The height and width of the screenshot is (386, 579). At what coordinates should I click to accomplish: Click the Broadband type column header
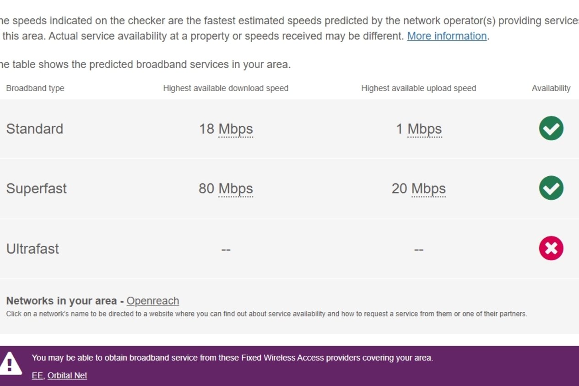point(35,88)
